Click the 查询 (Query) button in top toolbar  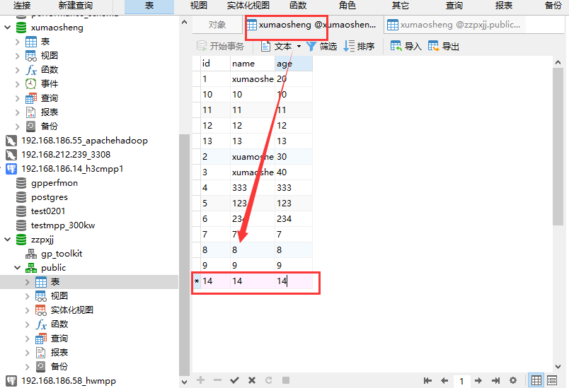454,6
